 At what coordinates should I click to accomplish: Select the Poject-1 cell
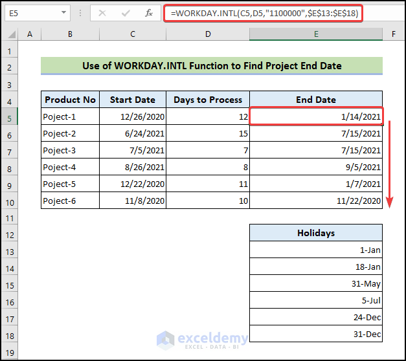pos(70,116)
